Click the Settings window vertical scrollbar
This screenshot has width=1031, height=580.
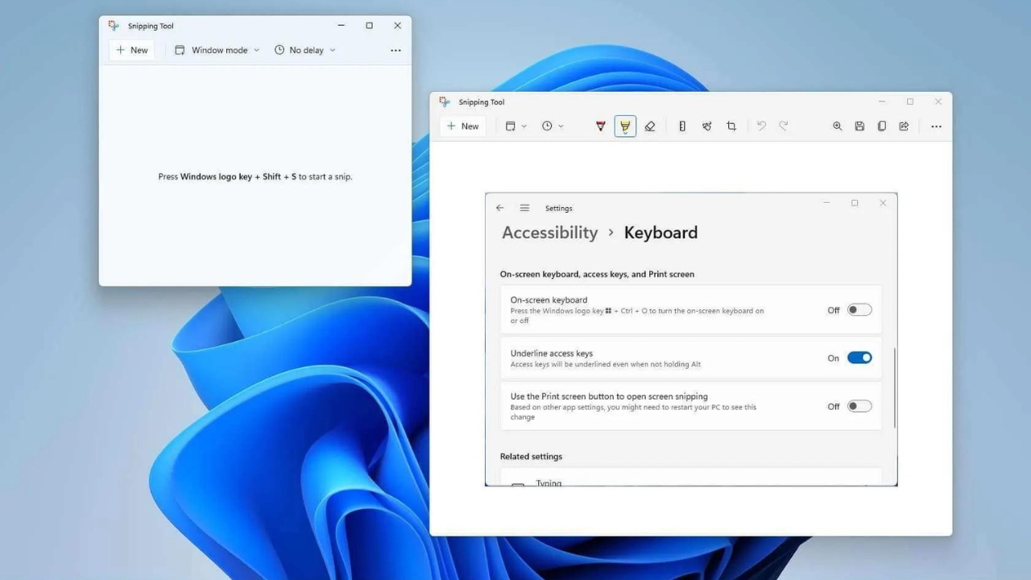pos(895,388)
